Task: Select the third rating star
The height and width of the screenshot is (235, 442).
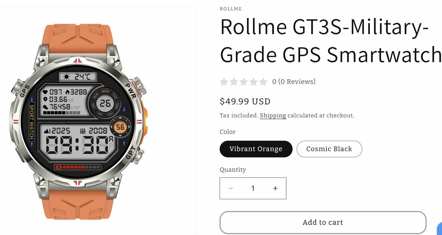Action: (244, 82)
